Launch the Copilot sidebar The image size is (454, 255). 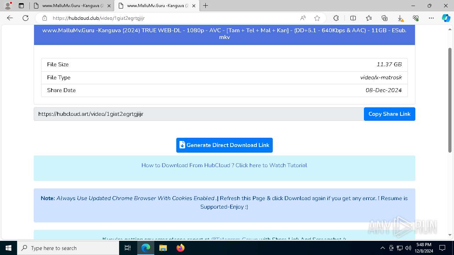click(x=446, y=18)
